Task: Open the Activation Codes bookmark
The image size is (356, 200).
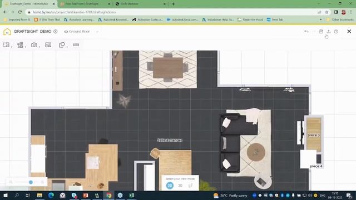Action: coord(147,20)
